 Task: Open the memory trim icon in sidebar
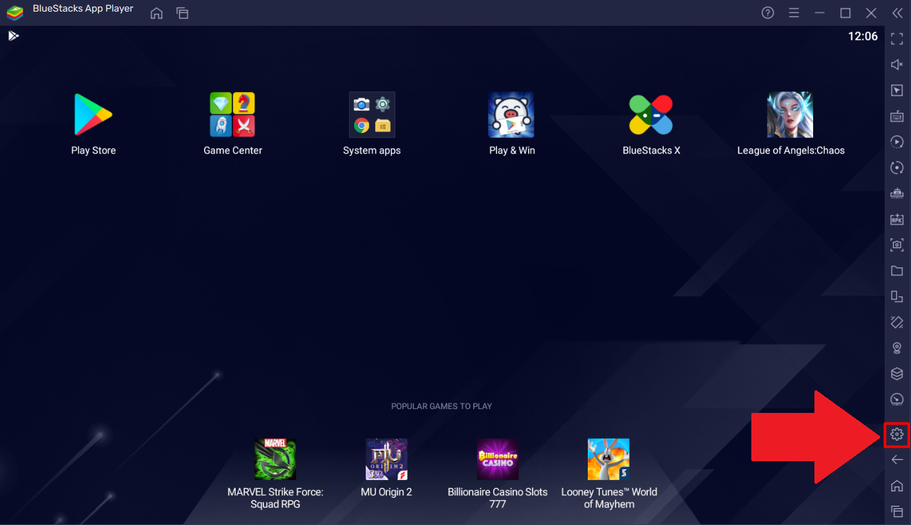[x=897, y=193]
